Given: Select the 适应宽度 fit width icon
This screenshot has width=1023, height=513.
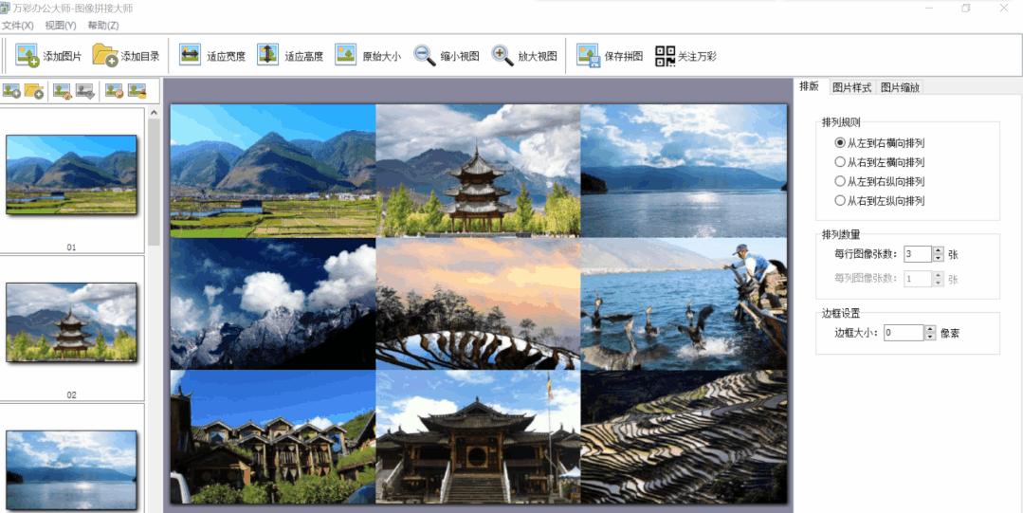Looking at the screenshot, I should click(190, 55).
